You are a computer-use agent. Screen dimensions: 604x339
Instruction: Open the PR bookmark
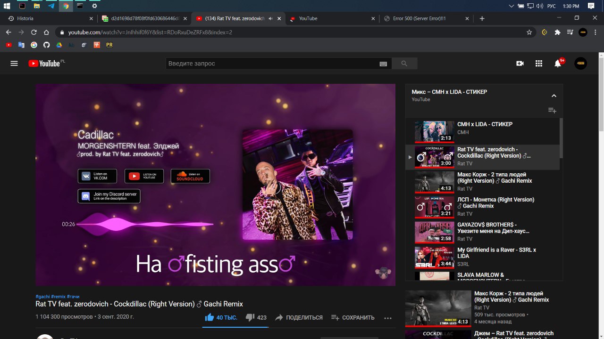(109, 45)
